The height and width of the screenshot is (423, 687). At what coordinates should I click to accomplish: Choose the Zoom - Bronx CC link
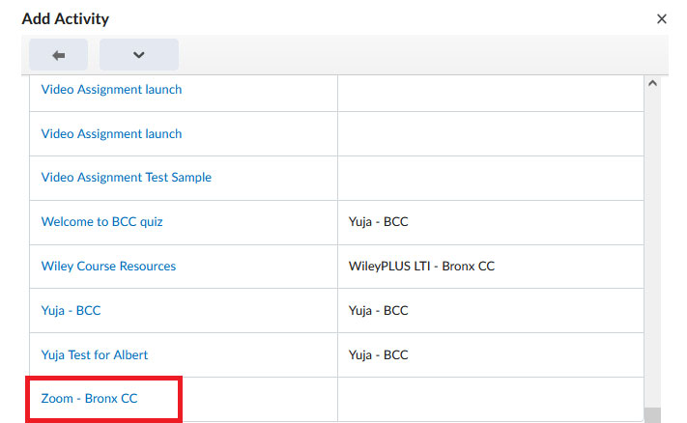pos(90,399)
